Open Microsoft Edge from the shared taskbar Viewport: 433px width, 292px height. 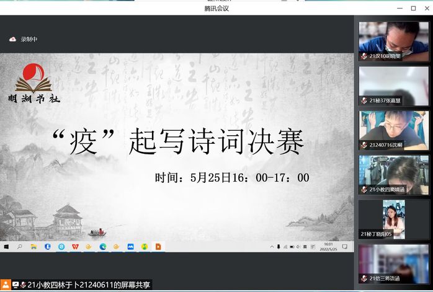point(103,247)
